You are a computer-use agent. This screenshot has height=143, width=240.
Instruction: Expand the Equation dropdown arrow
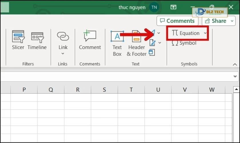[205, 33]
